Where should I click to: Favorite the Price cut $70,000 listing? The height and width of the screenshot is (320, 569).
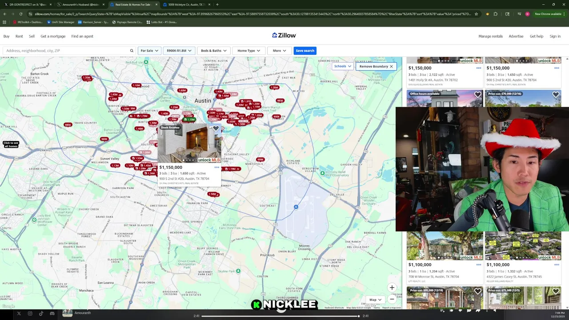point(556,94)
